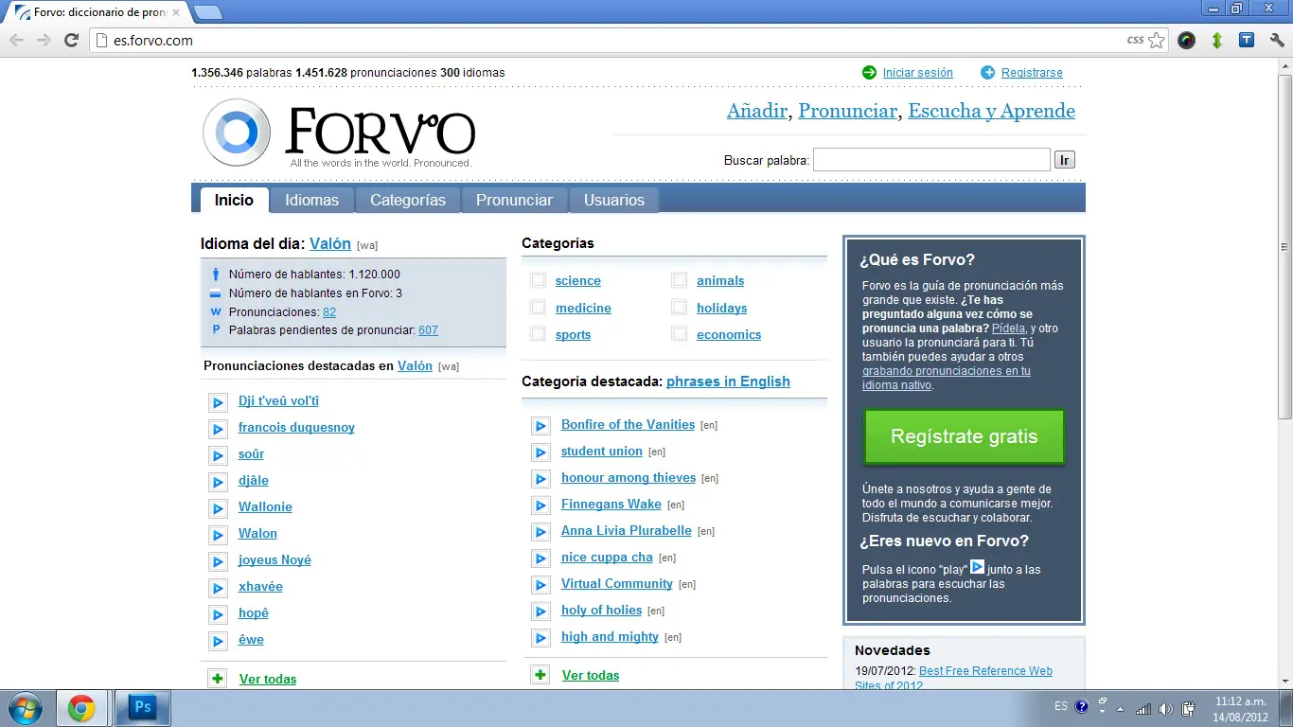Play pronunciation of Virtual Community
The width and height of the screenshot is (1293, 727).
tap(540, 585)
